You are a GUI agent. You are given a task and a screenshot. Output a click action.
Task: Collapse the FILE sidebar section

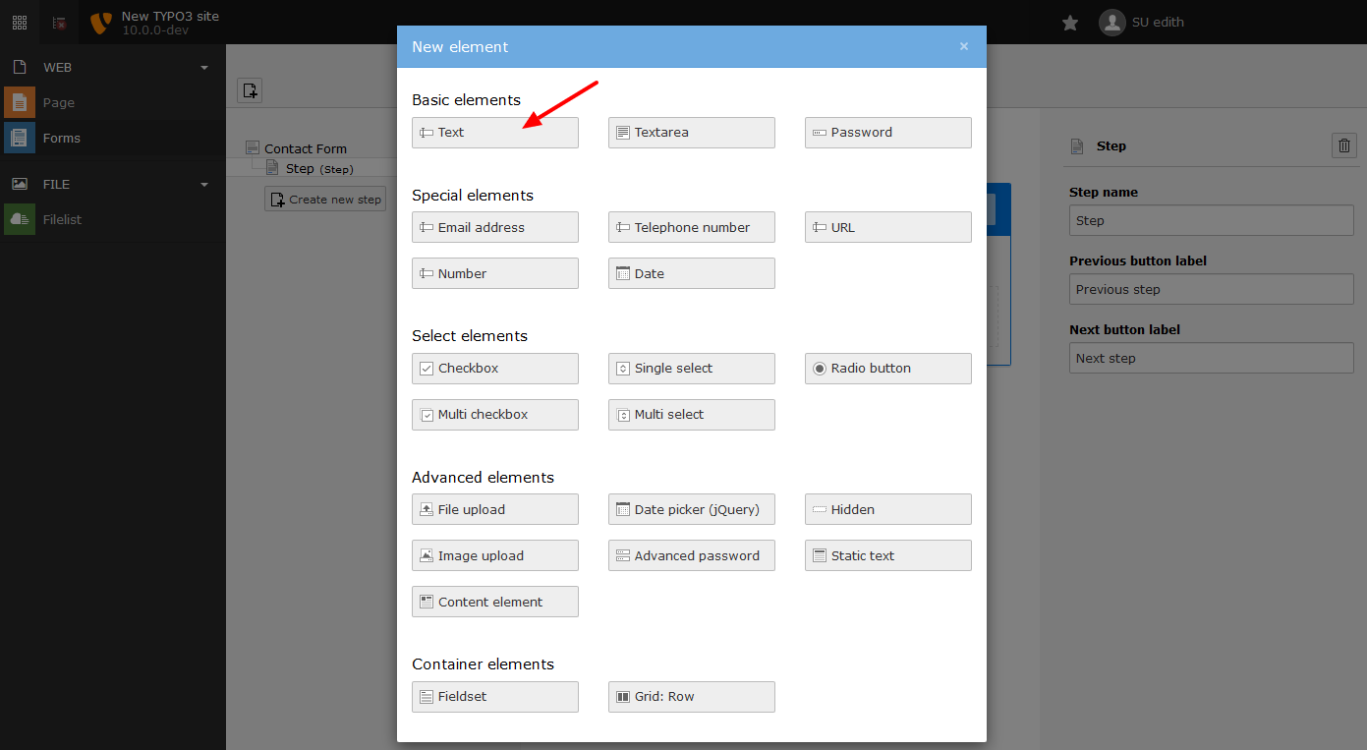[x=203, y=184]
